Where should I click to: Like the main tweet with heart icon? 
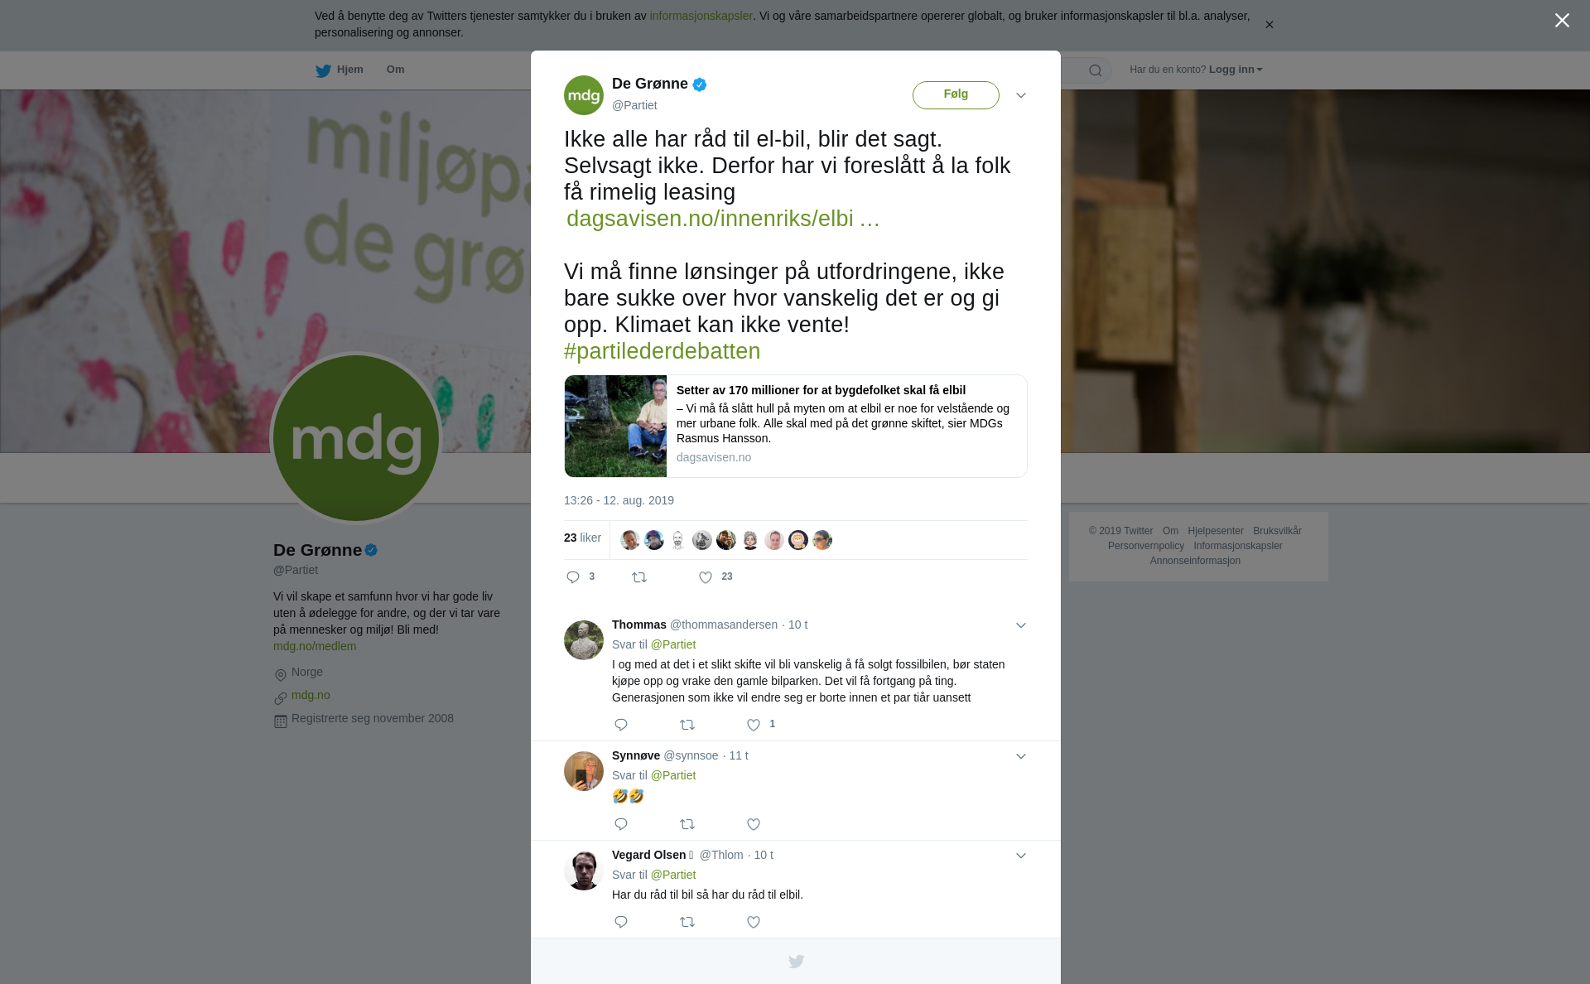[x=706, y=577]
